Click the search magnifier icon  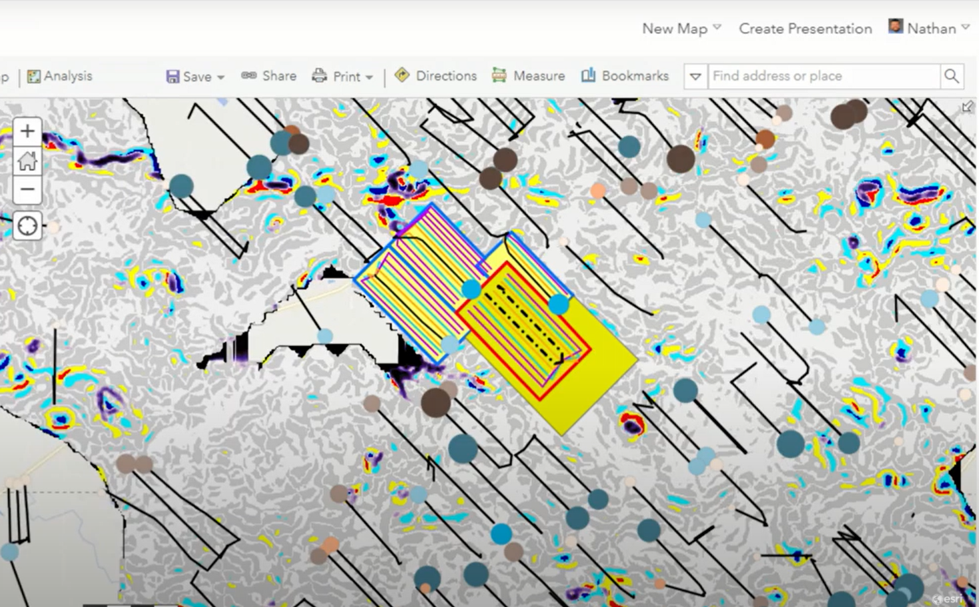pyautogui.click(x=952, y=77)
